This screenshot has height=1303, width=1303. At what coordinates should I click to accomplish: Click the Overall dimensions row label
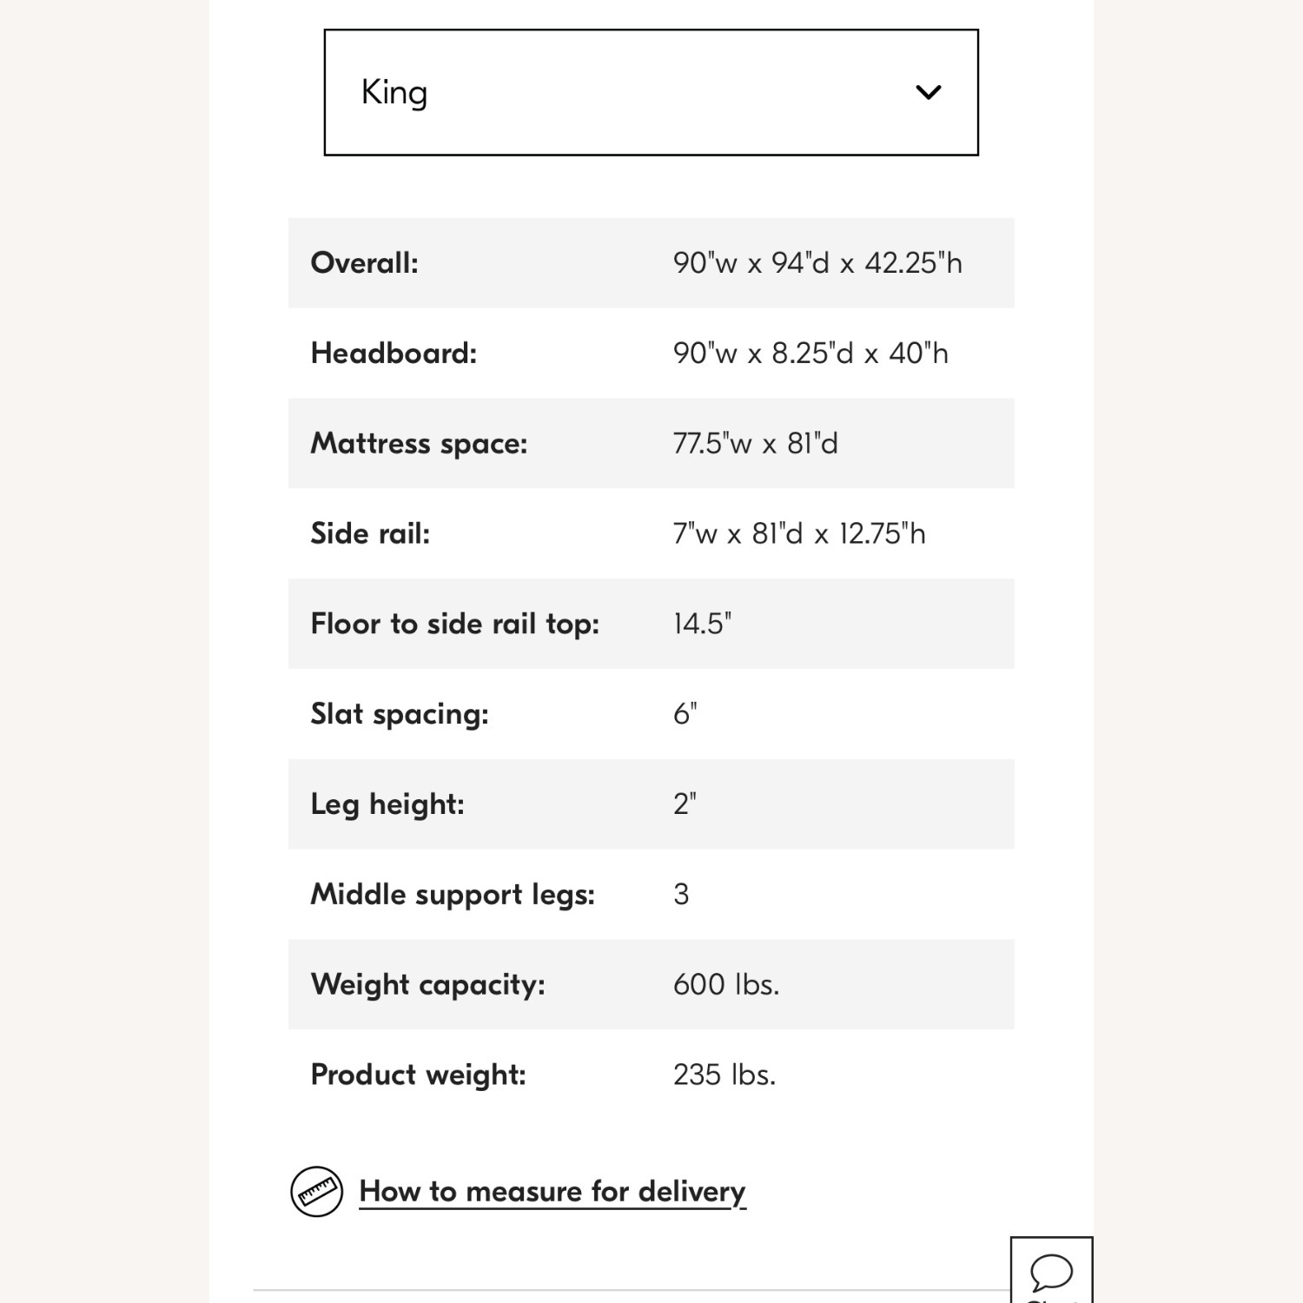pyautogui.click(x=365, y=263)
